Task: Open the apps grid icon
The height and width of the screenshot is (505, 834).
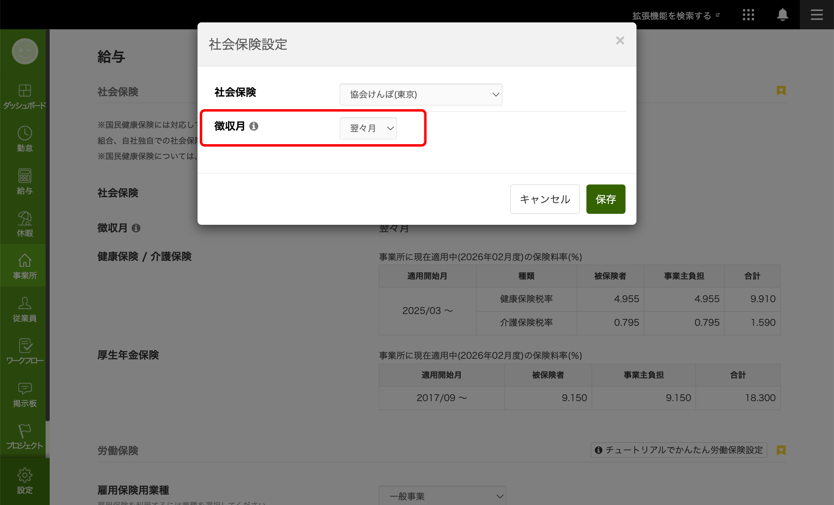Action: 748,15
